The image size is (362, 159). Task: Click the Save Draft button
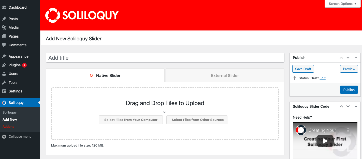pyautogui.click(x=303, y=69)
